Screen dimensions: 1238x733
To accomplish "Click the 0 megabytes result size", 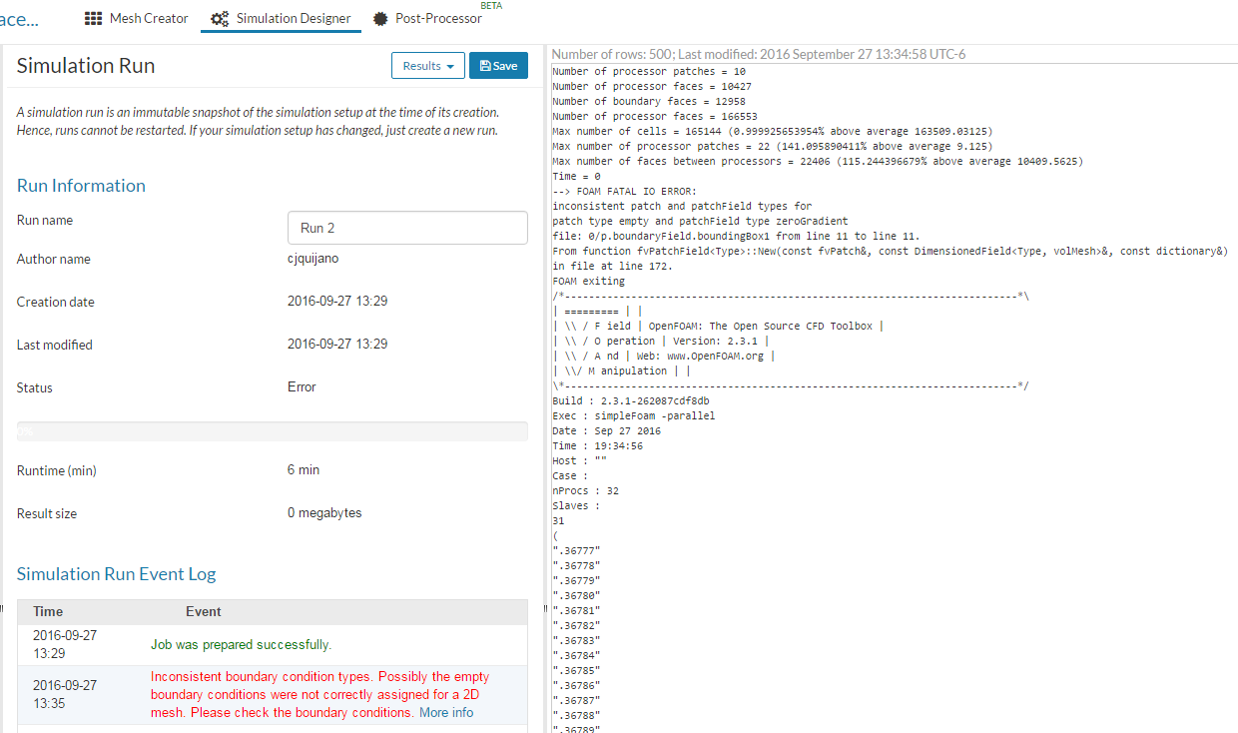I will pyautogui.click(x=324, y=513).
